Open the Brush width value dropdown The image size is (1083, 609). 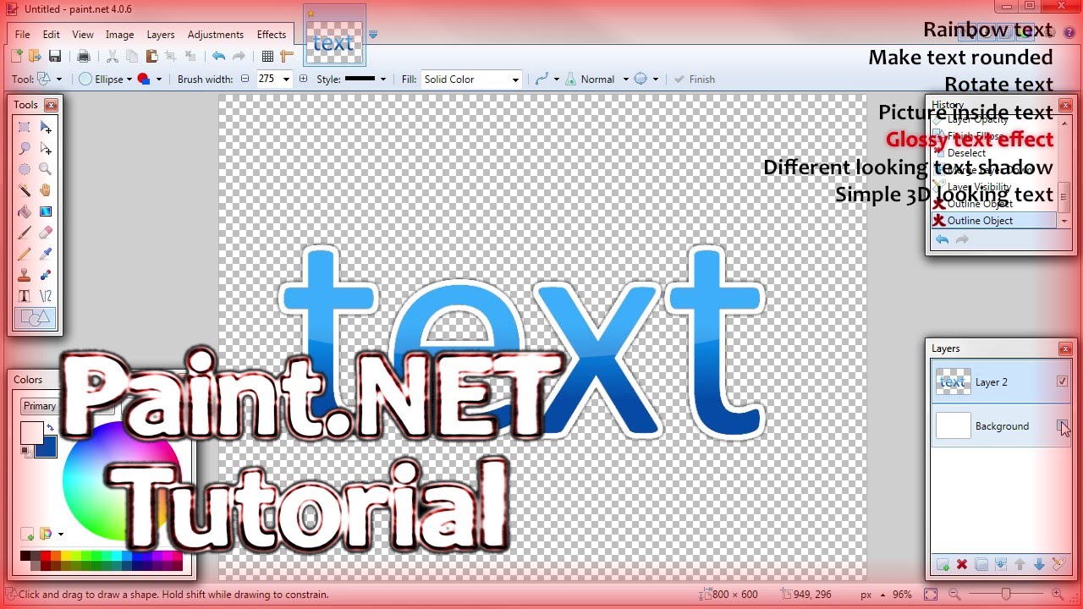[x=286, y=80]
